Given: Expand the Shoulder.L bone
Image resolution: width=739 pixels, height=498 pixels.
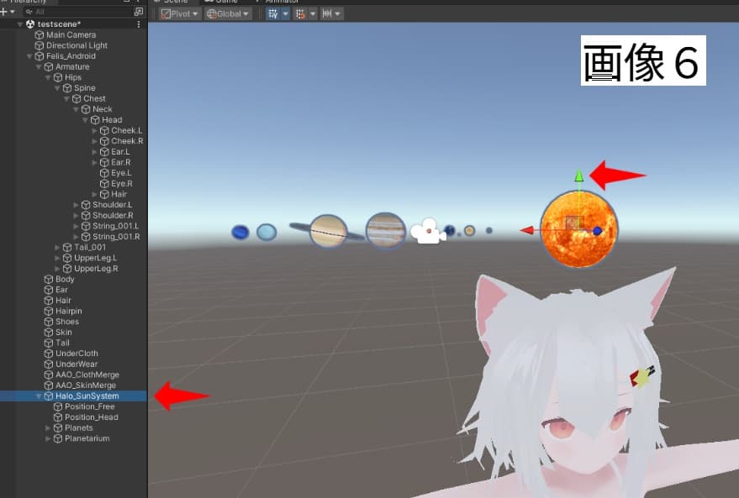Looking at the screenshot, I should (76, 205).
